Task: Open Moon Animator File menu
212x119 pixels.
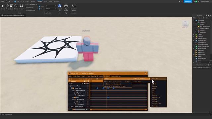Action: click(x=70, y=76)
